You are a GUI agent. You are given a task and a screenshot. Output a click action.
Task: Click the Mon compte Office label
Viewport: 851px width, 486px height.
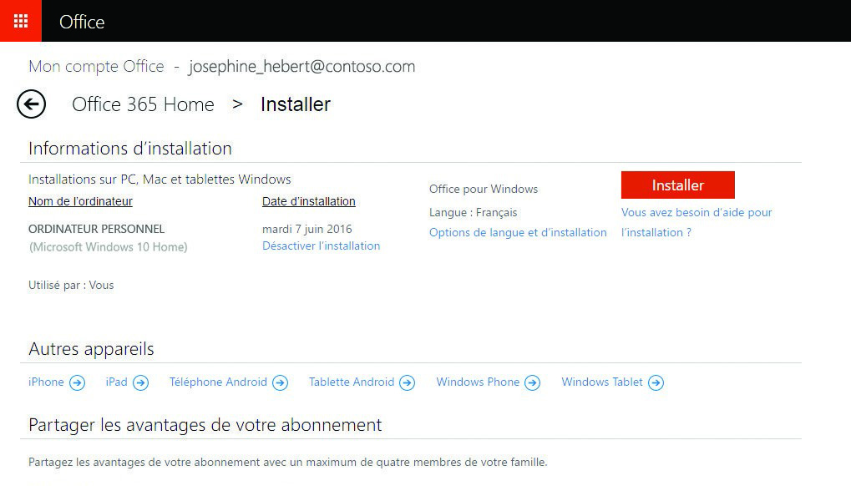(x=96, y=66)
